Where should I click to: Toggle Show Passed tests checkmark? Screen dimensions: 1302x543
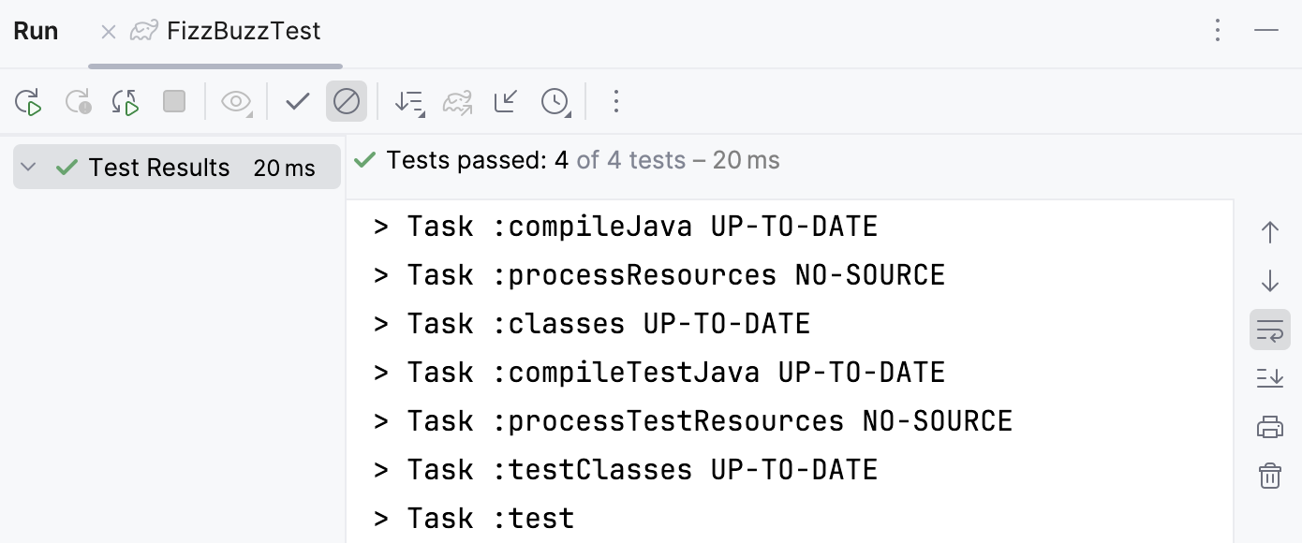point(298,101)
